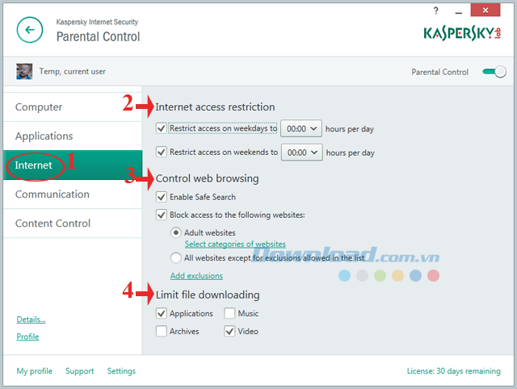
Task: Uncheck Block access to the following websites
Action: pos(162,215)
